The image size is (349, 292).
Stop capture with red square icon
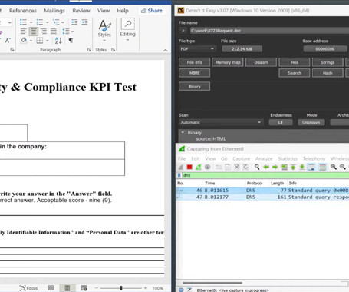click(x=189, y=167)
